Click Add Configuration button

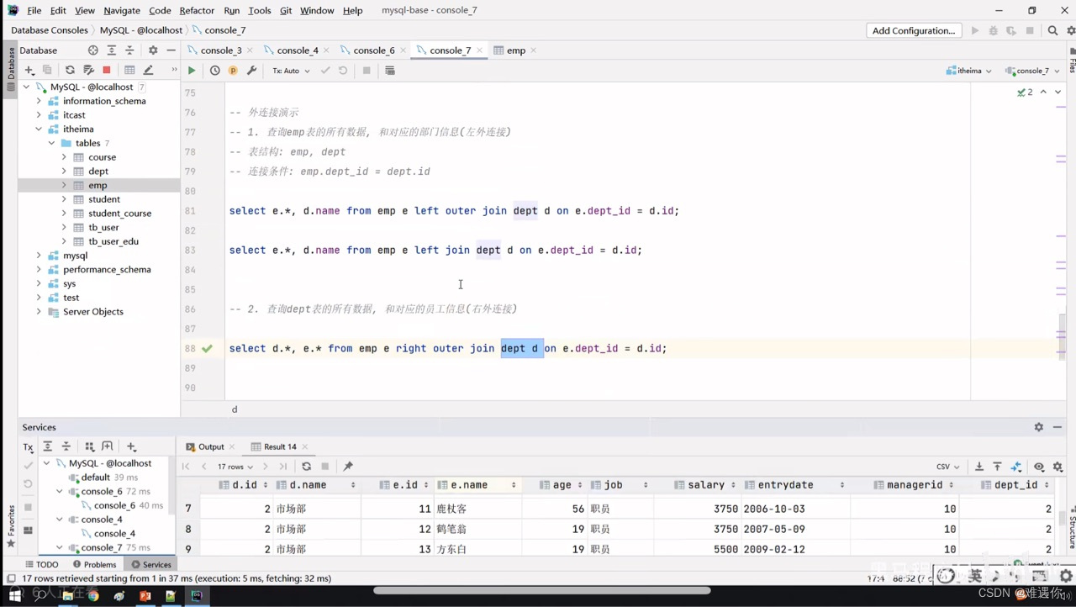(x=914, y=30)
